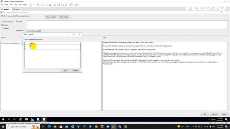Open File Explorer on host taskbar
This screenshot has height=129, width=230.
[55, 126]
